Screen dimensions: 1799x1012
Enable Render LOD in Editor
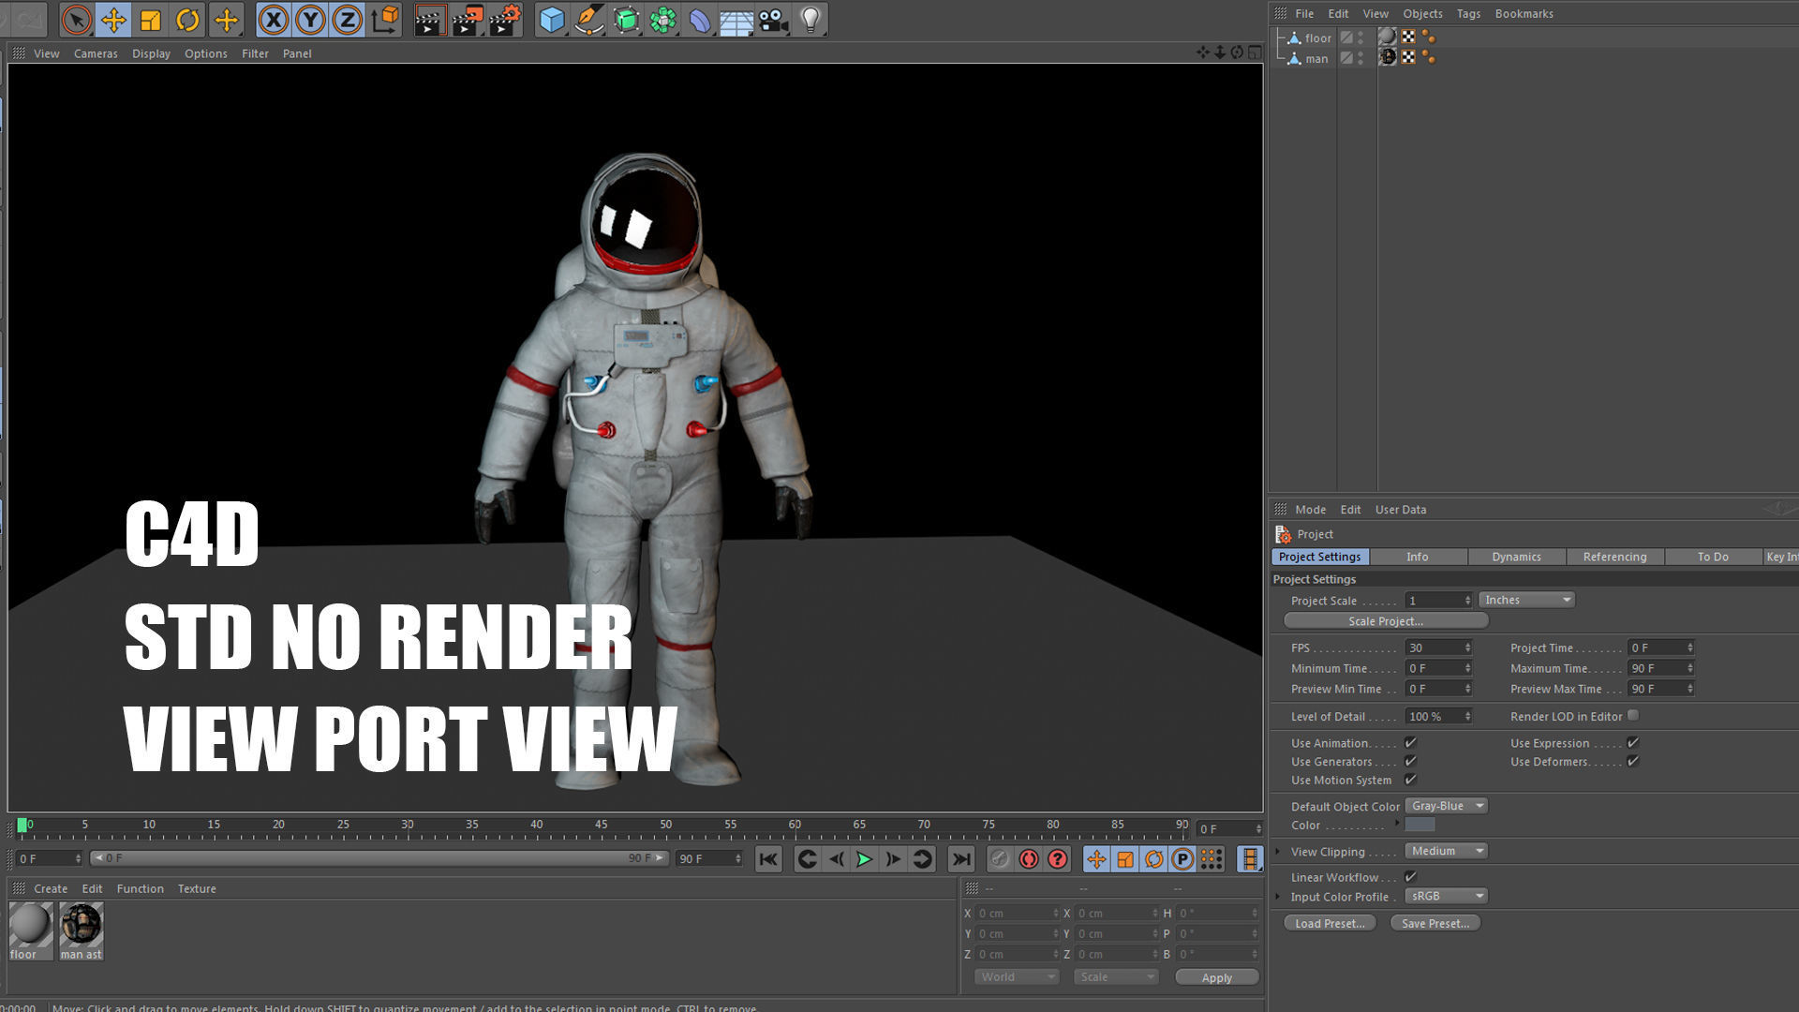(1633, 716)
